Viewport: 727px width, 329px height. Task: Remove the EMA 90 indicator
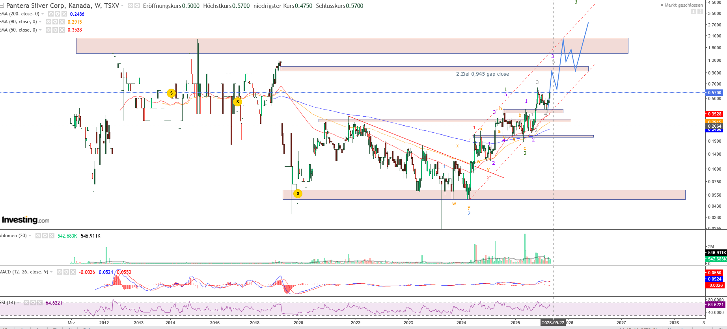click(62, 22)
